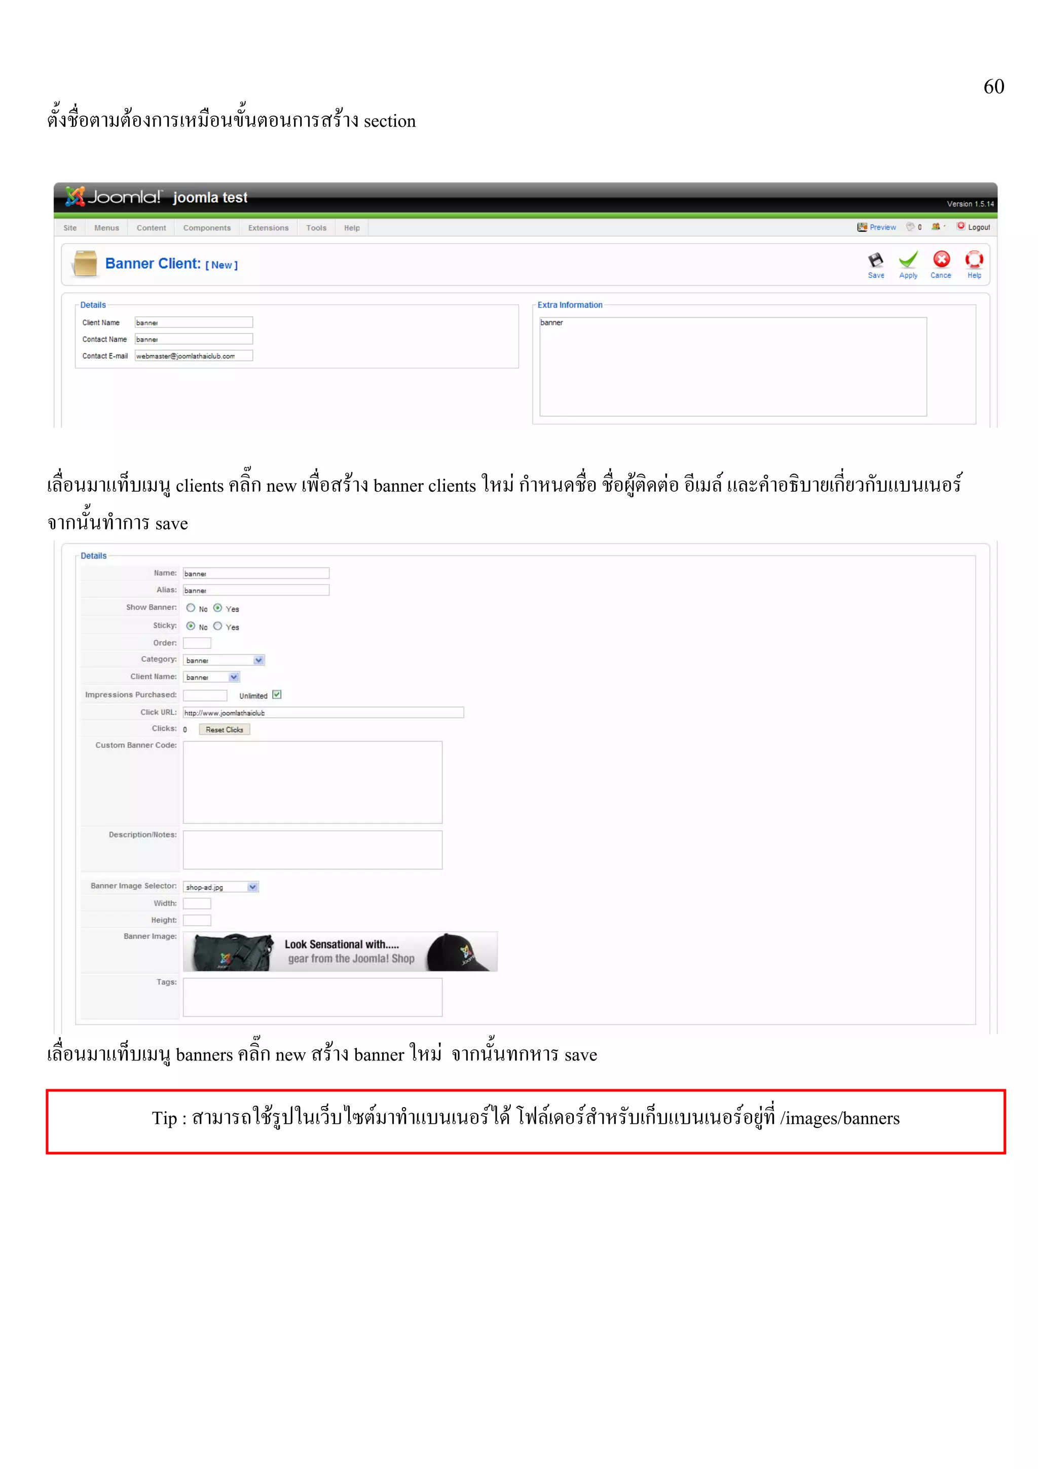This screenshot has height=1469, width=1038.
Task: Click the 'joomla test' site title
Action: (210, 198)
